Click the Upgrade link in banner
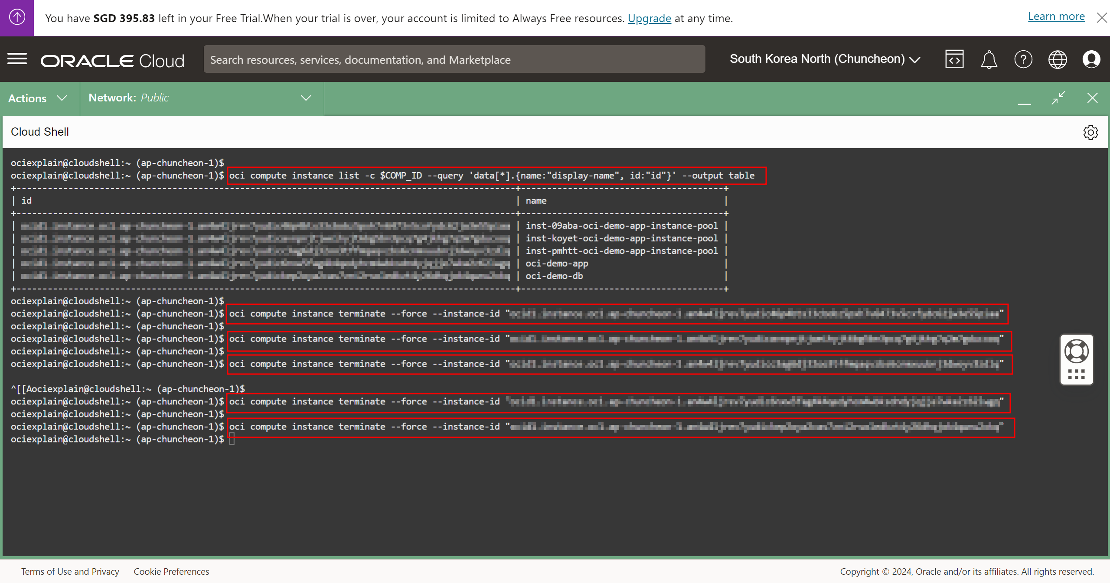Screen dimensions: 1110x583 pyautogui.click(x=649, y=18)
